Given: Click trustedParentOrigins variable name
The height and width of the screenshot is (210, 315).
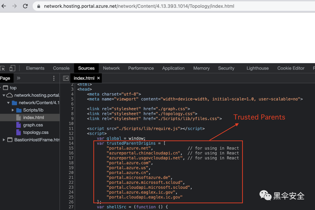Looking at the screenshot, I should point(131,143).
